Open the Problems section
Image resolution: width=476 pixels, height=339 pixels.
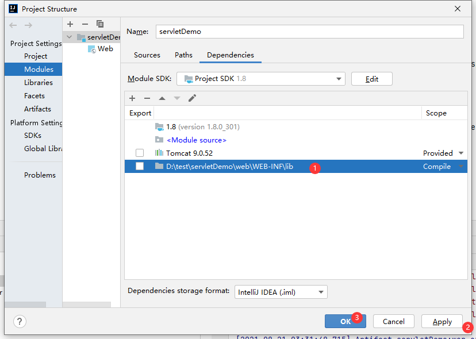tap(40, 175)
